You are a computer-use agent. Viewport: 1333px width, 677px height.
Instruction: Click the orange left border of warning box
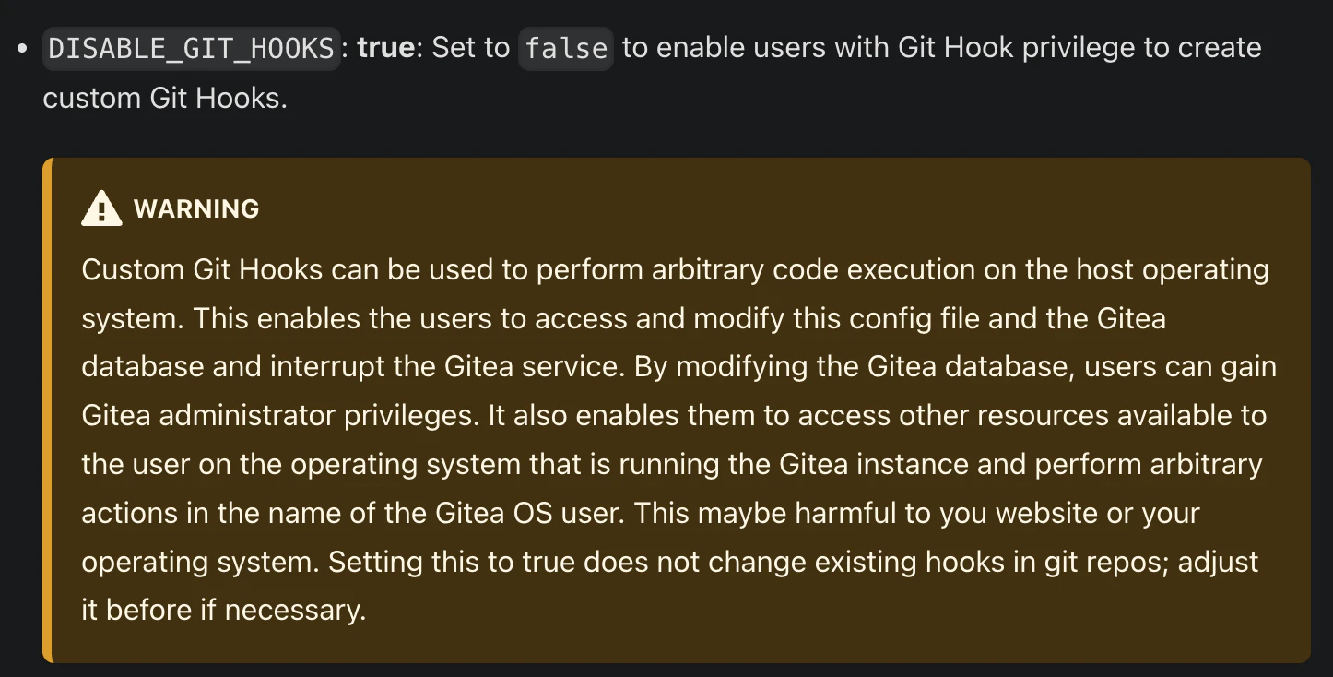coord(47,410)
